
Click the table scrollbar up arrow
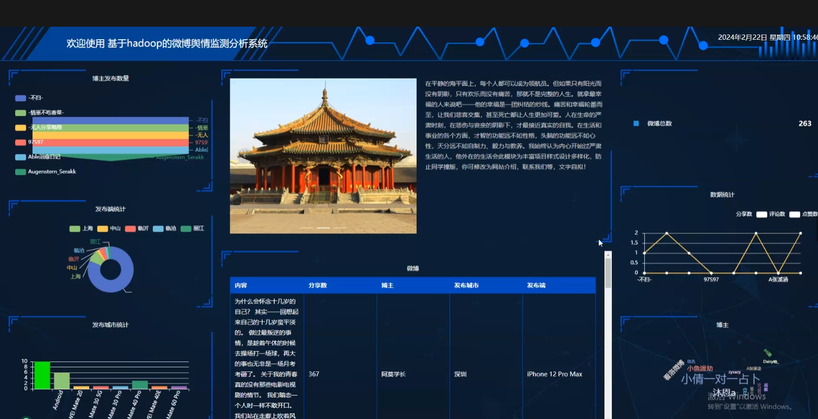tap(608, 255)
